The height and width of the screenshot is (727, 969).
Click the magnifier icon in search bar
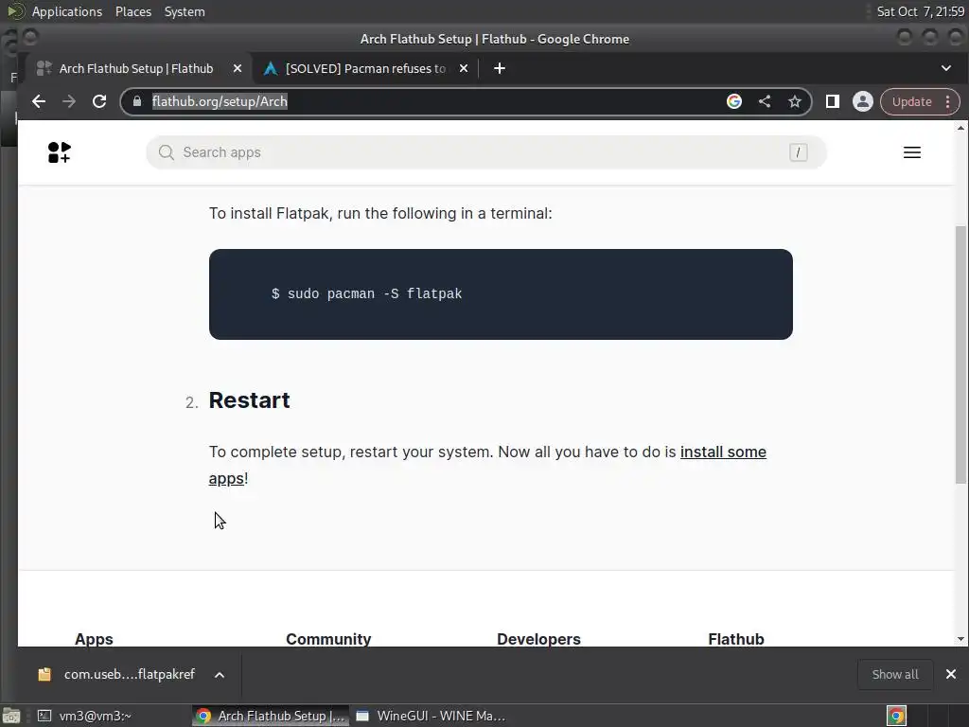167,152
